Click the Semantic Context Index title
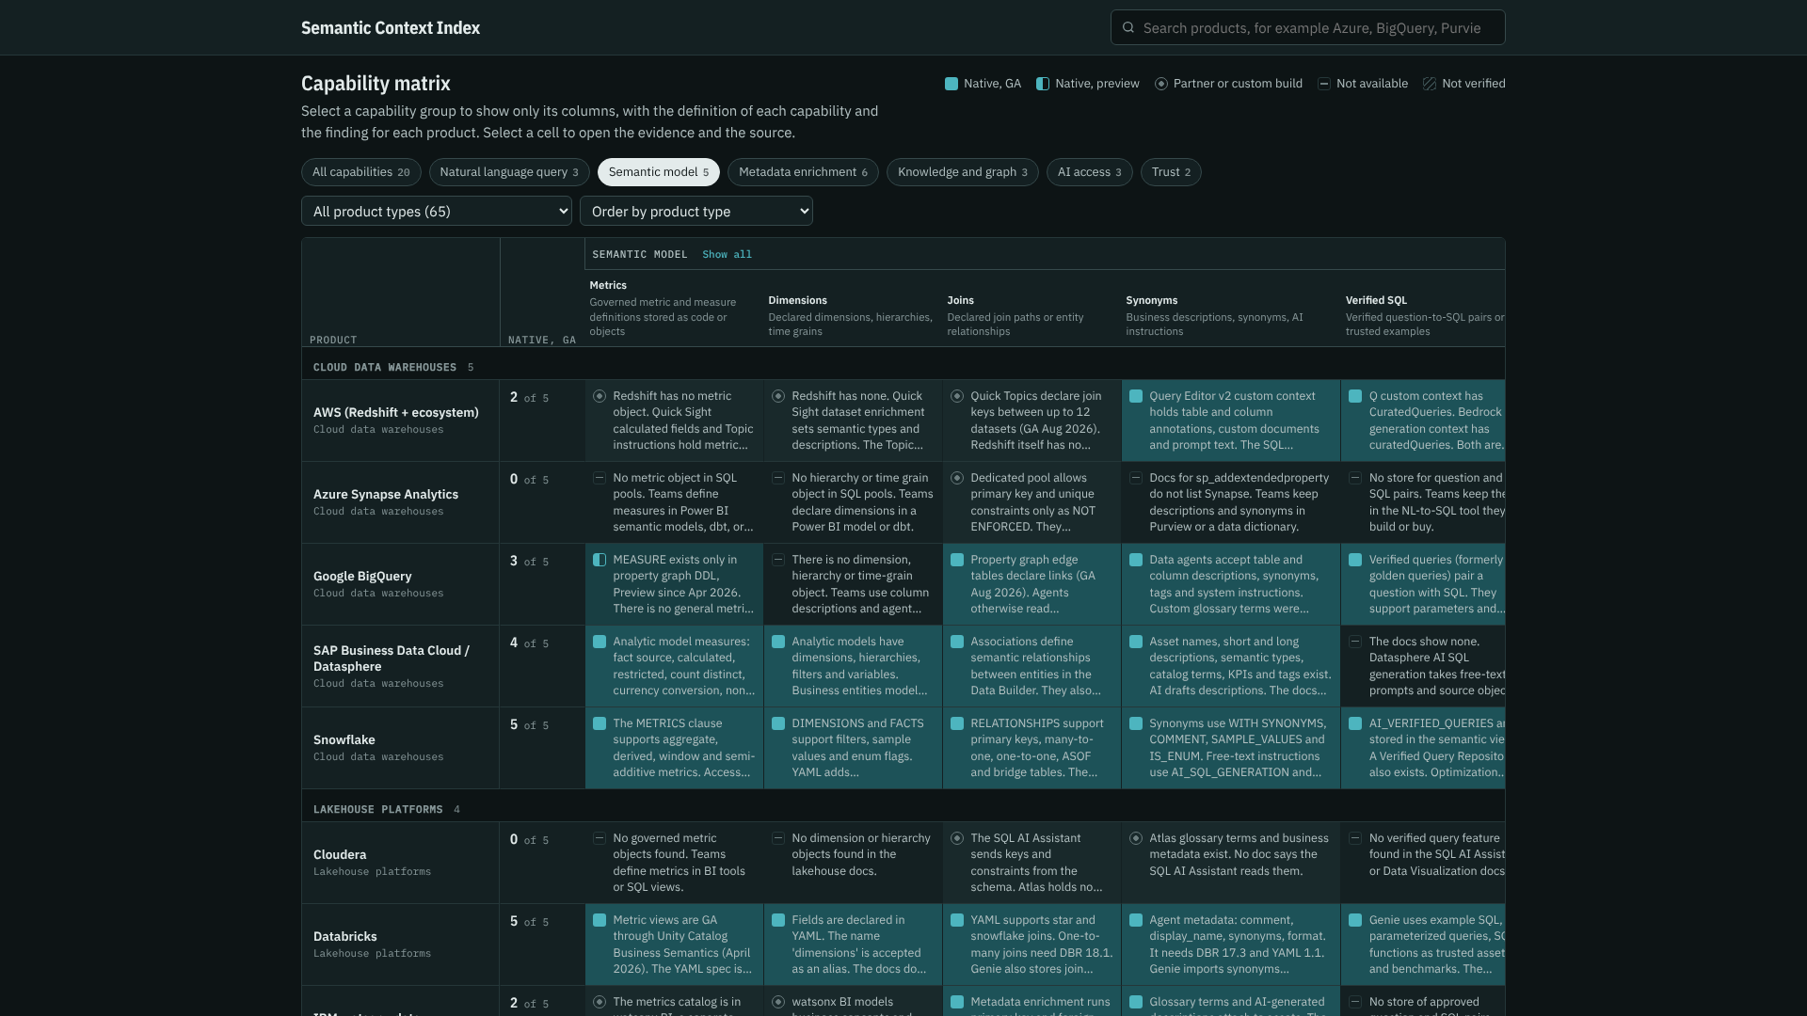The width and height of the screenshot is (1807, 1016). pyautogui.click(x=391, y=28)
